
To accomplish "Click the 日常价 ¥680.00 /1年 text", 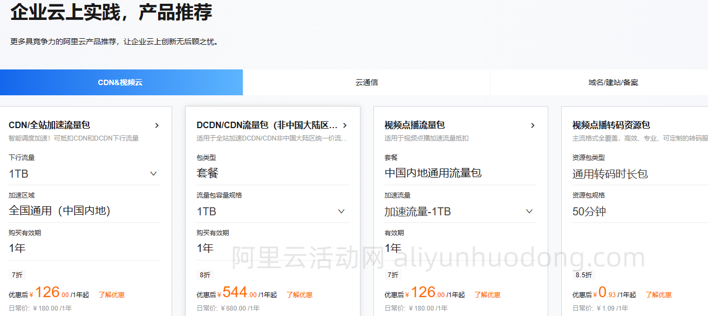I will 228,308.
